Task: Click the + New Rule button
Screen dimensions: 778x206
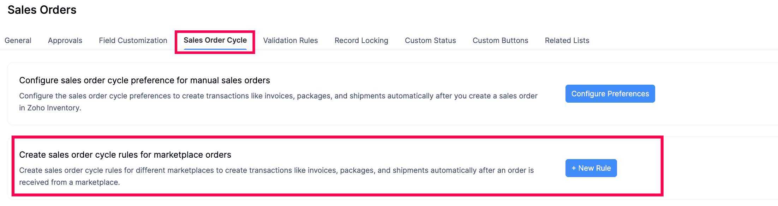Action: [x=591, y=168]
